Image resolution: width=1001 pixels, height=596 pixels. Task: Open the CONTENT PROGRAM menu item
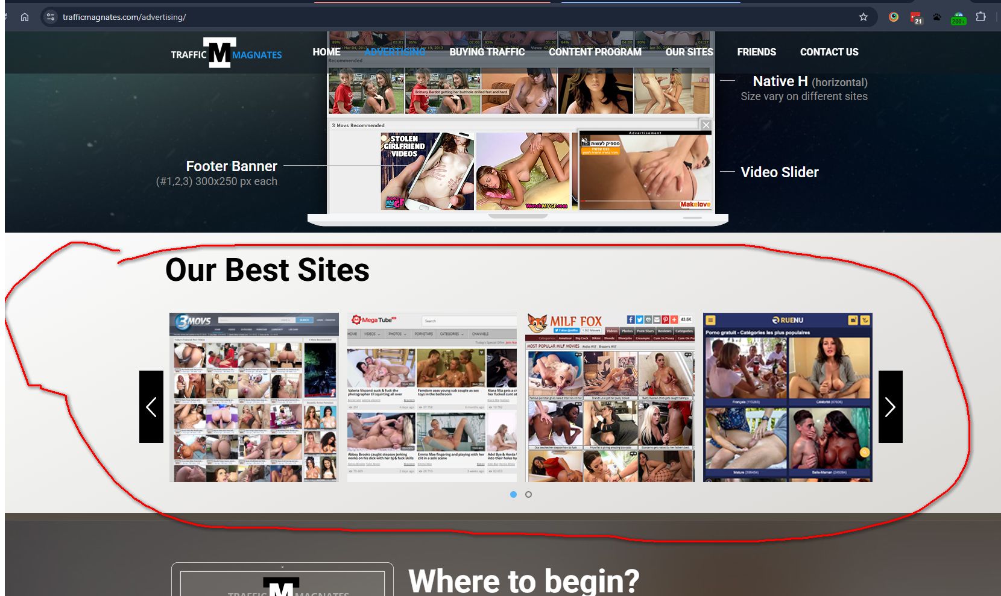[595, 52]
